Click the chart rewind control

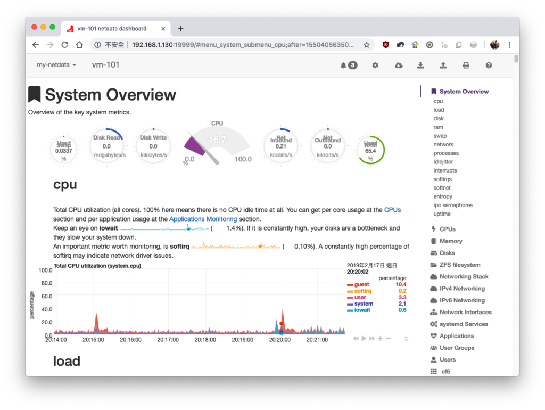pyautogui.click(x=356, y=338)
